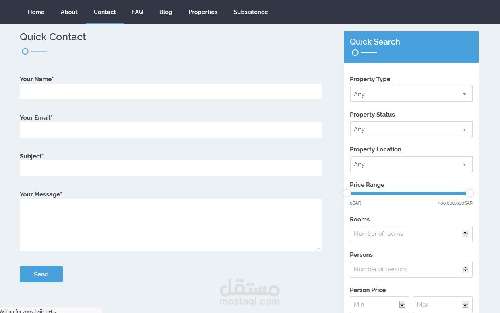Click the Price Range maximum handle
The width and height of the screenshot is (500, 313).
coord(469,193)
